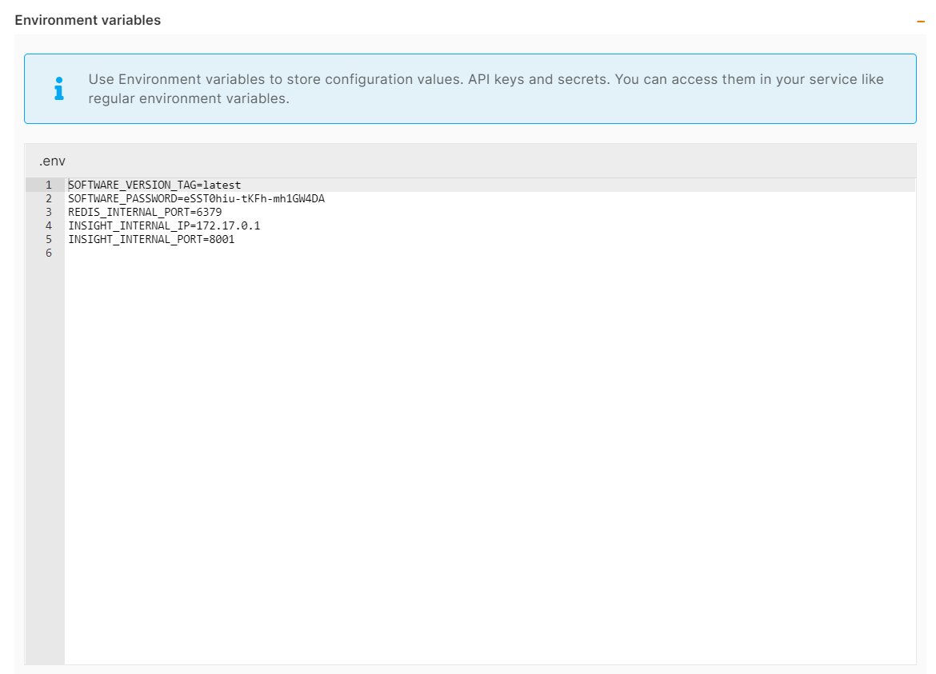
Task: Select line number 3 in the gutter
Action: (48, 212)
